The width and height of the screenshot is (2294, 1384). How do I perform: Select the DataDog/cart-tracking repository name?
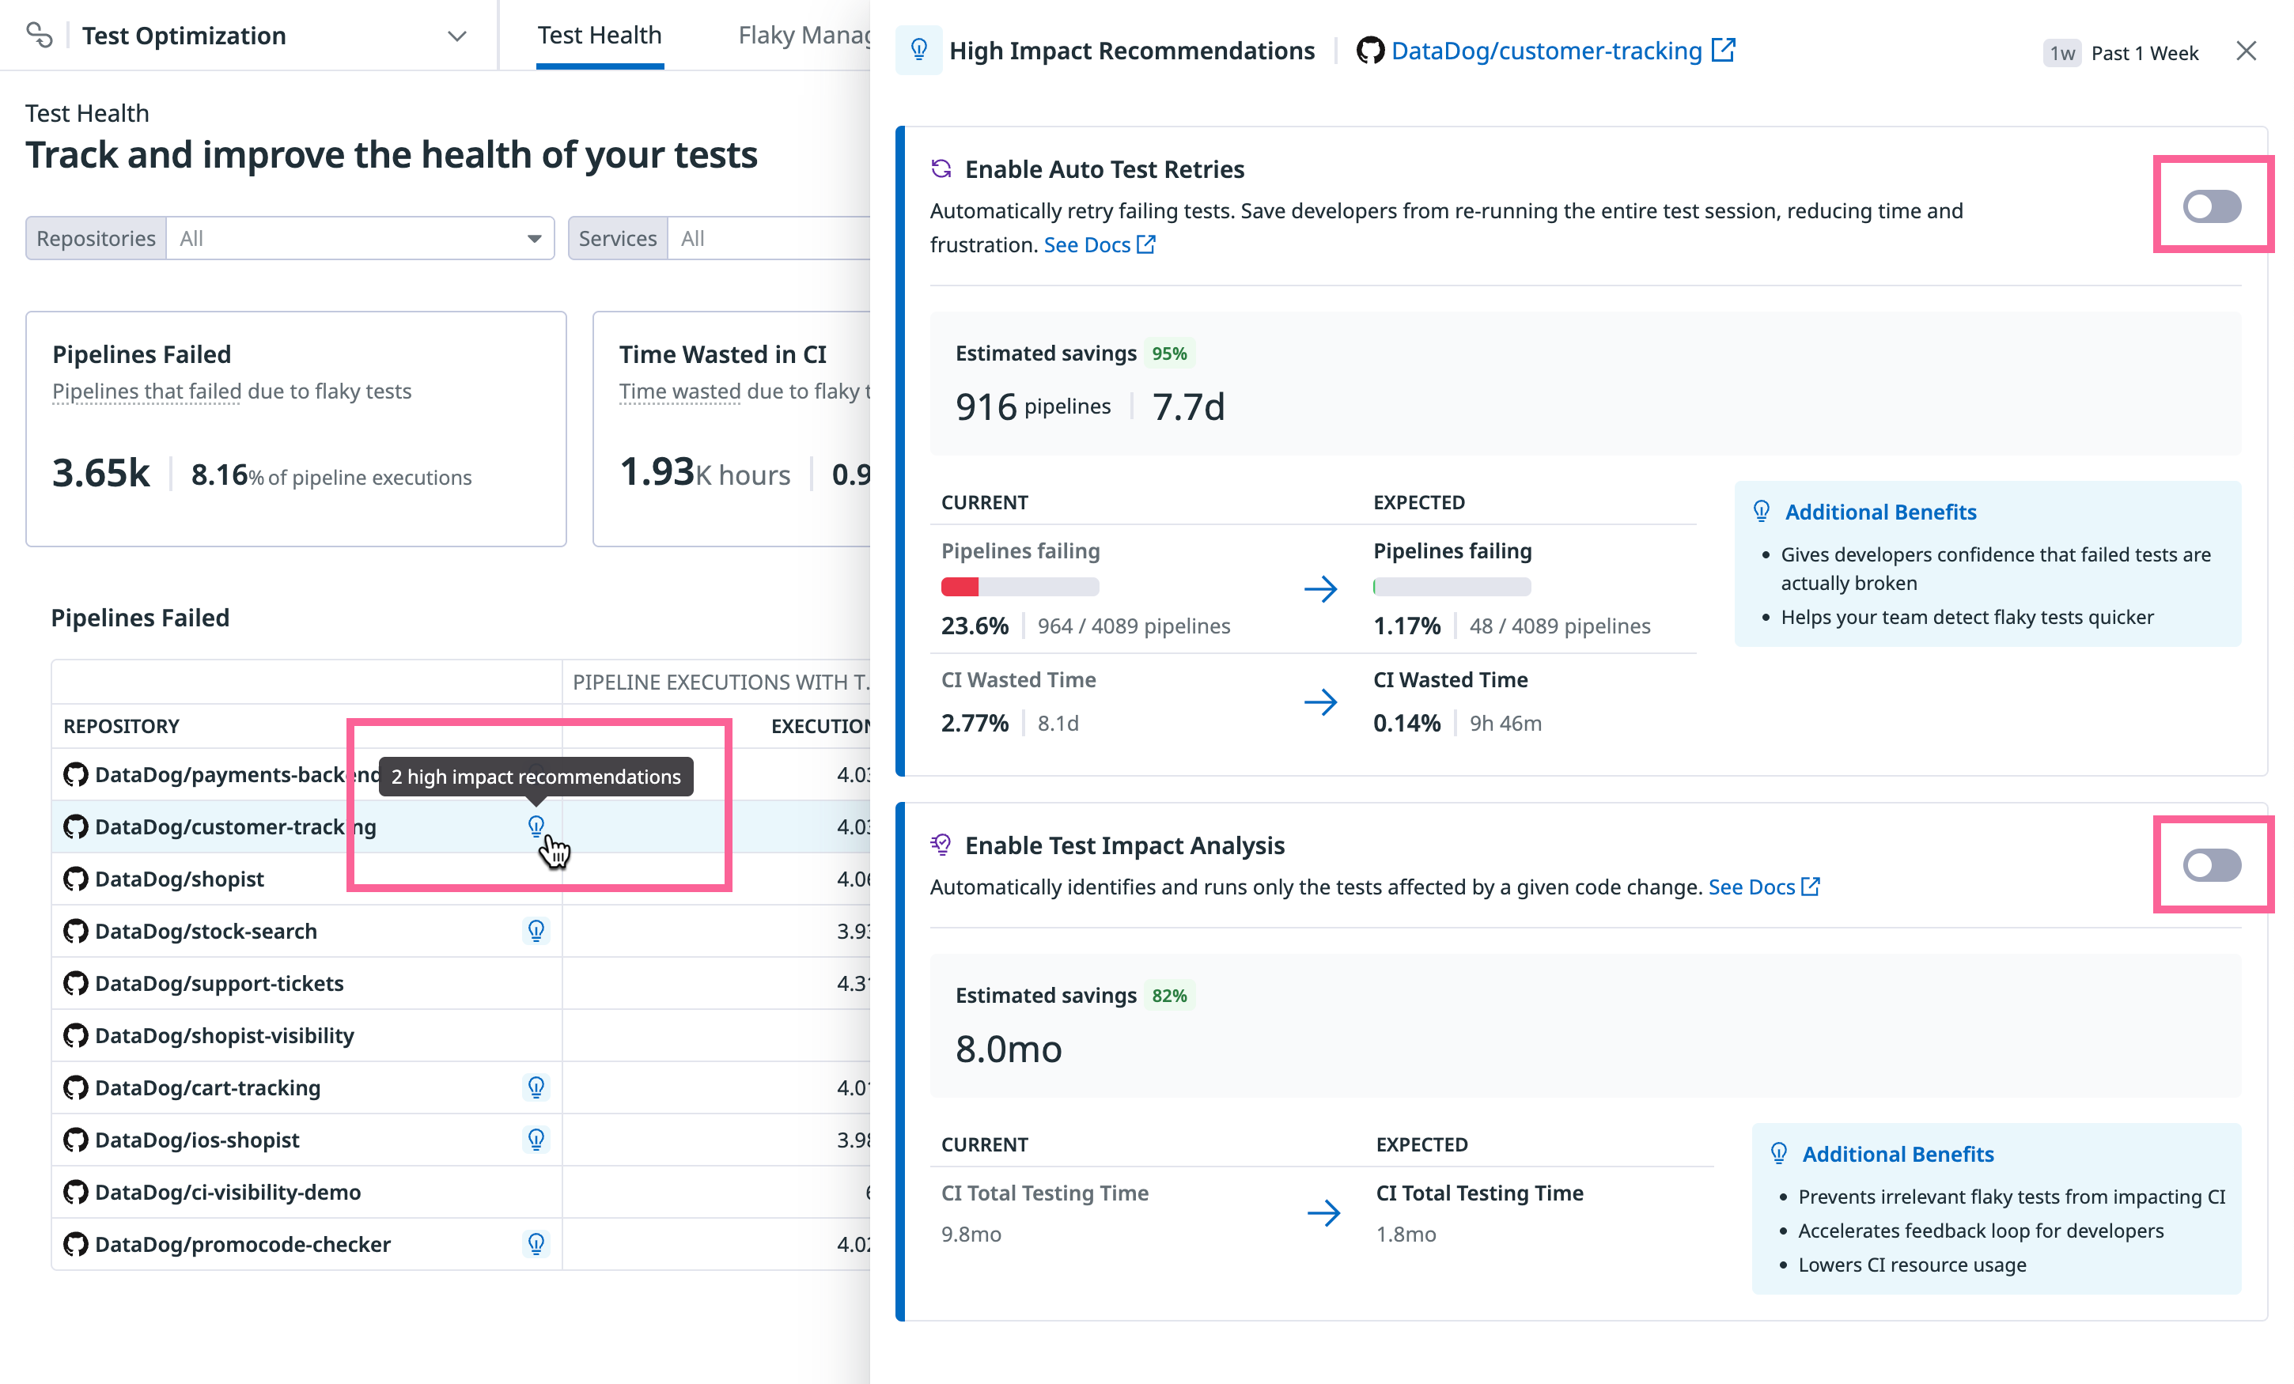[207, 1087]
